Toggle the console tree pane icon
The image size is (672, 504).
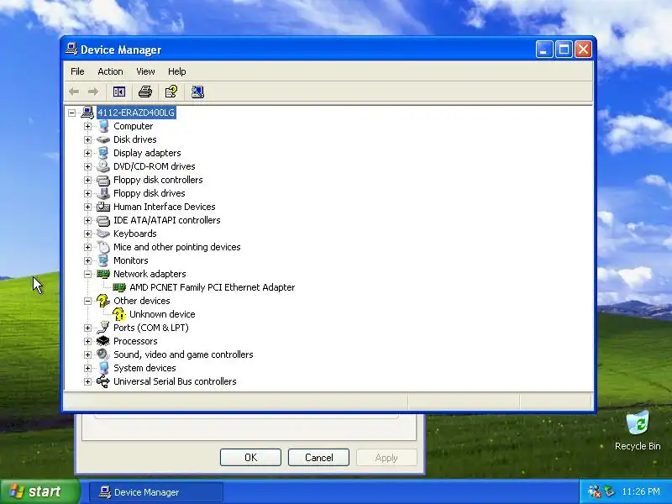119,92
